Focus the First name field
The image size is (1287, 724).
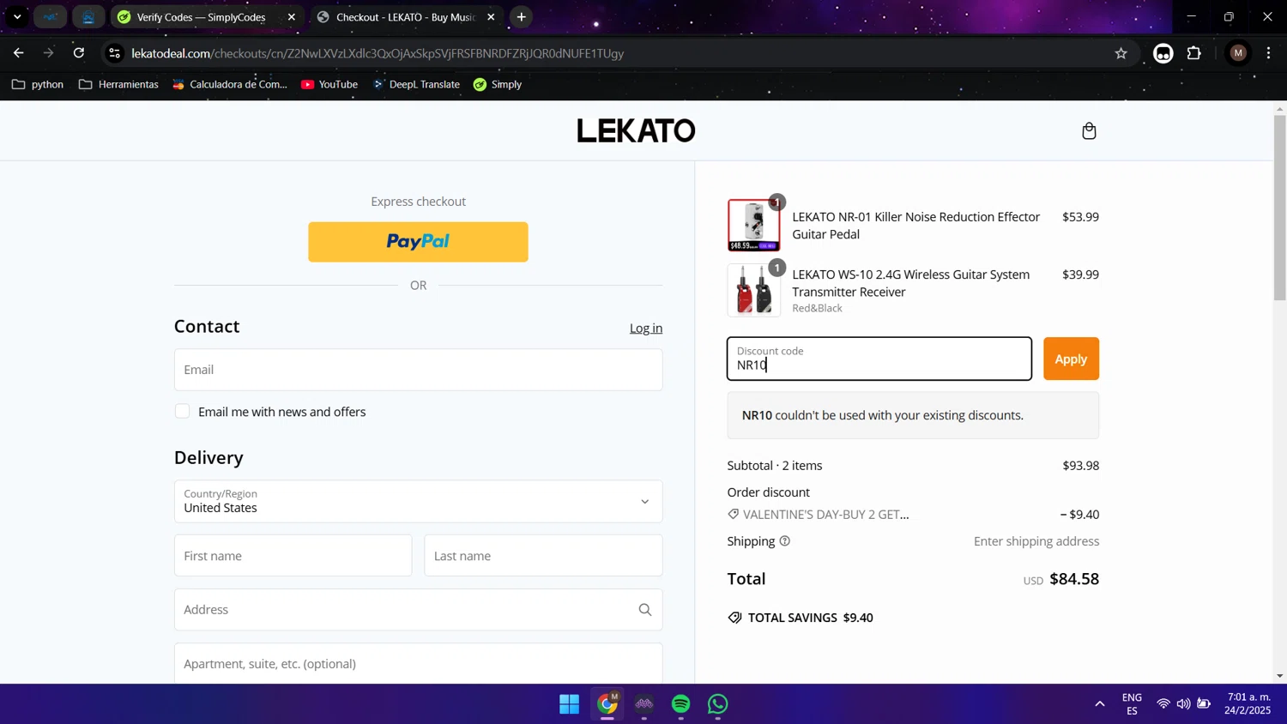coord(293,556)
